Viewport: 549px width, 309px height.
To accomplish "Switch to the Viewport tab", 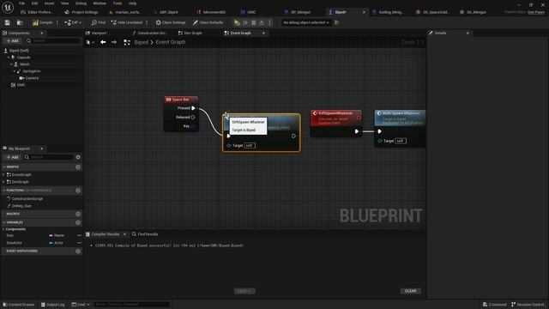I will tap(96, 33).
